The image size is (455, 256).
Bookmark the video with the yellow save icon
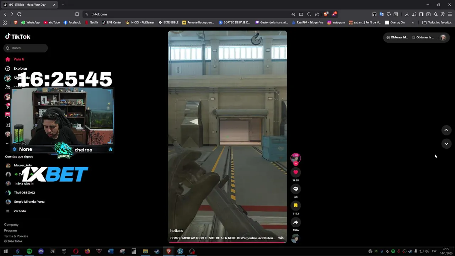(295, 206)
